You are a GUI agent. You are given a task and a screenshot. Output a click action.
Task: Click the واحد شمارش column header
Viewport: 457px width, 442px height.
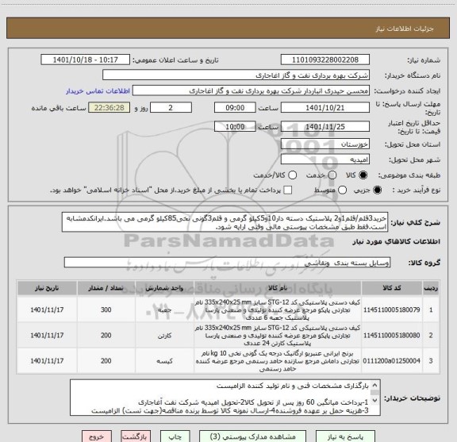165,288
